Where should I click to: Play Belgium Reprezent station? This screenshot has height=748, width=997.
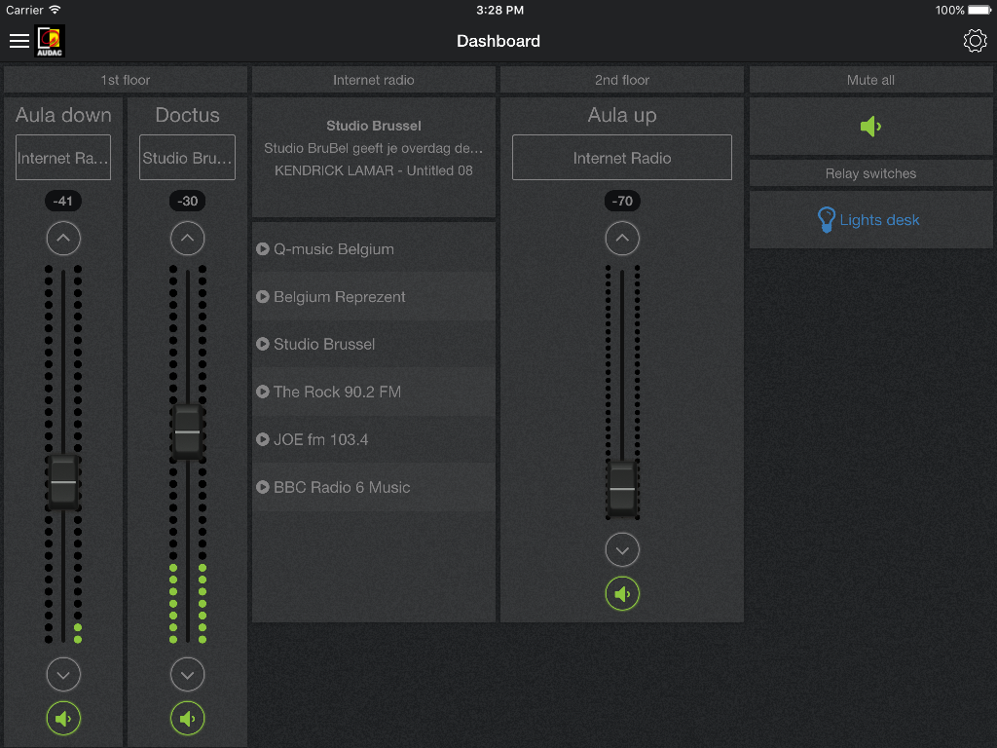(374, 296)
